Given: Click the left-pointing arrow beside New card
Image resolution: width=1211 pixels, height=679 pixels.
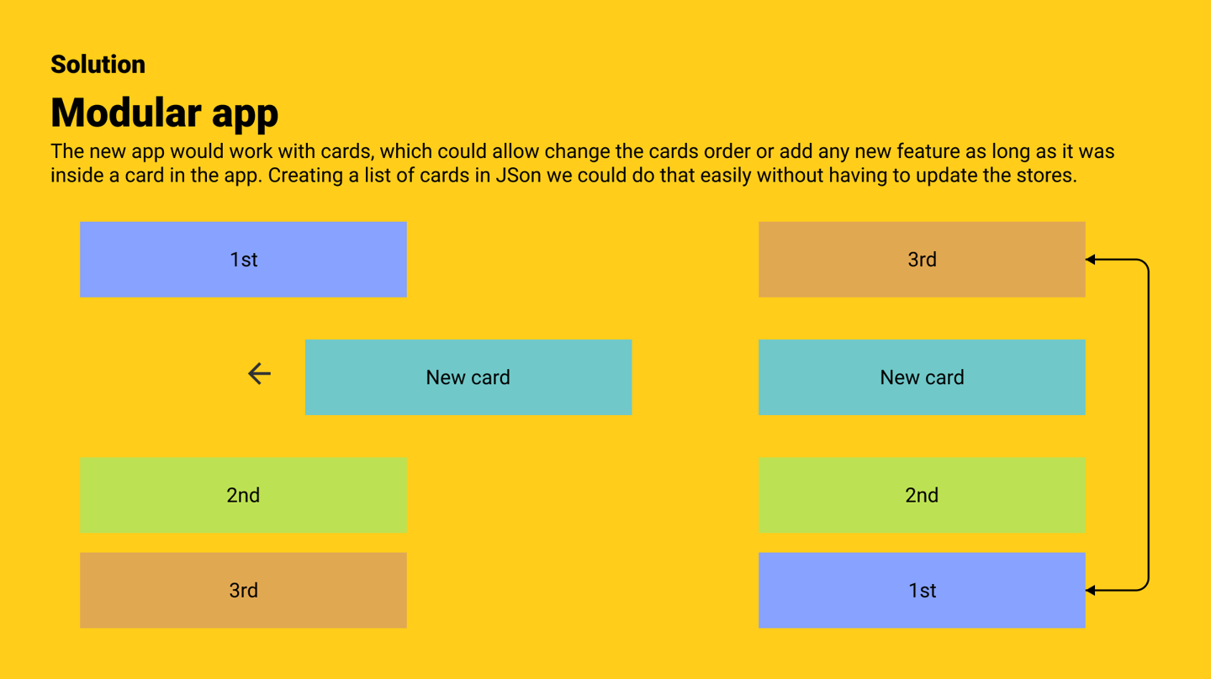Looking at the screenshot, I should [x=259, y=374].
